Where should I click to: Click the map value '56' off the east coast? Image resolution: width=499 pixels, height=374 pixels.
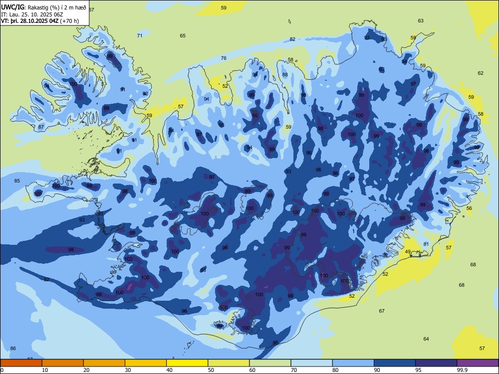click(469, 208)
